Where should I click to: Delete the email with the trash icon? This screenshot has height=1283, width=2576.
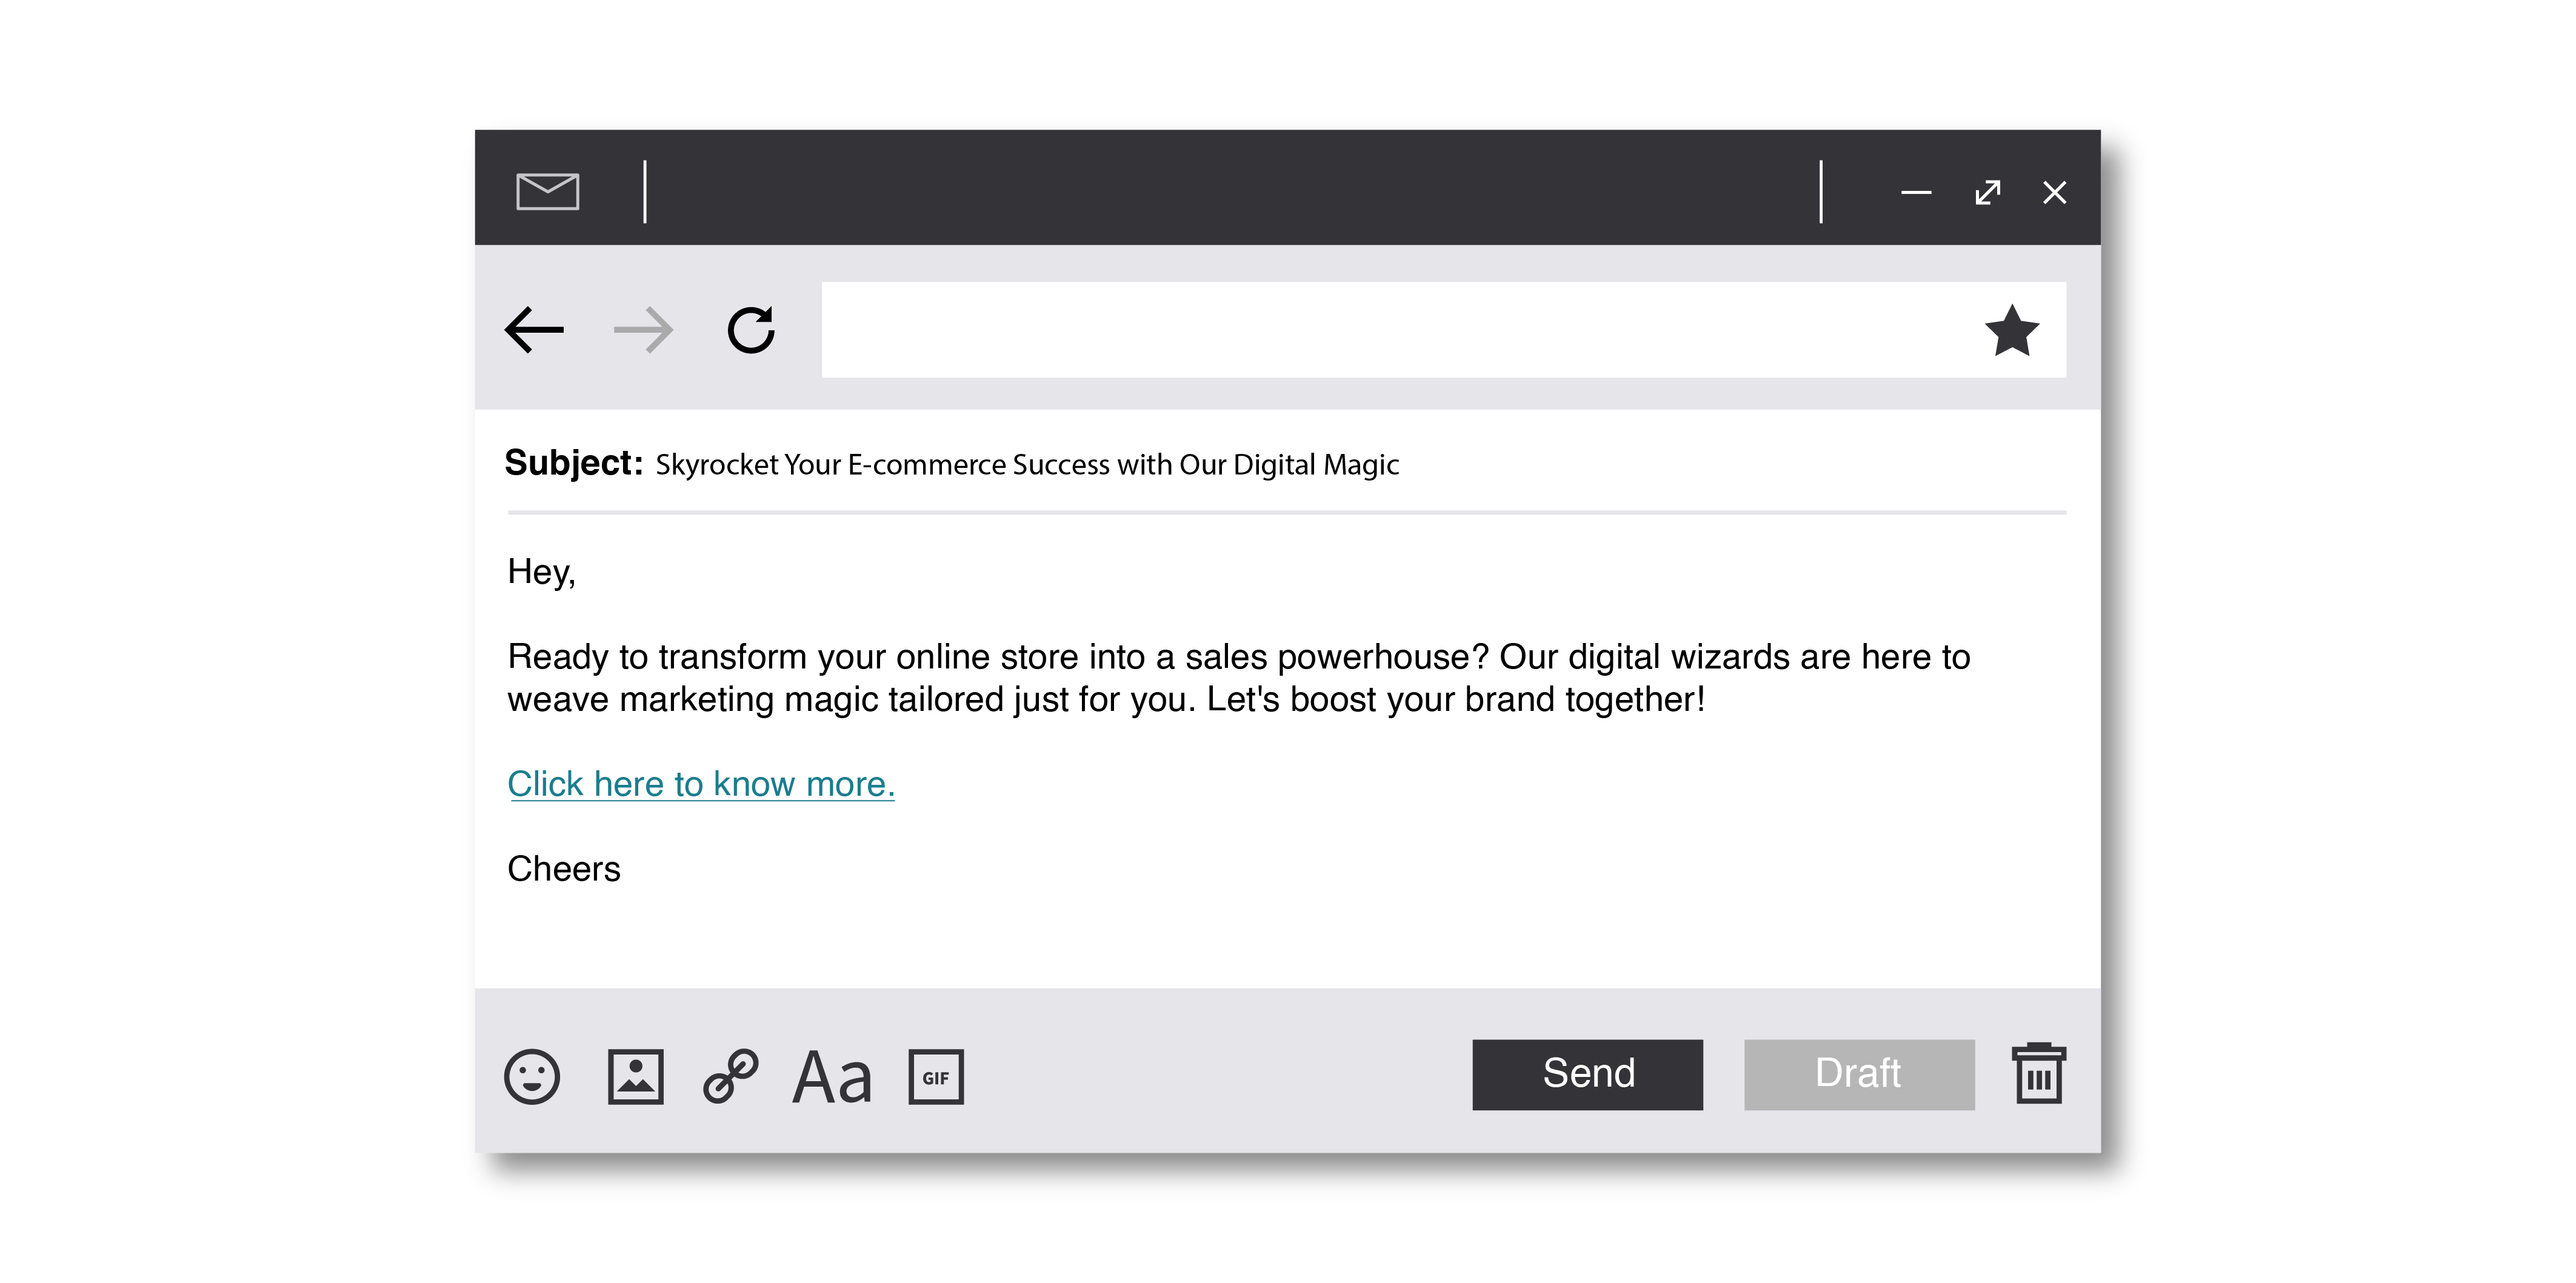coord(2039,1073)
